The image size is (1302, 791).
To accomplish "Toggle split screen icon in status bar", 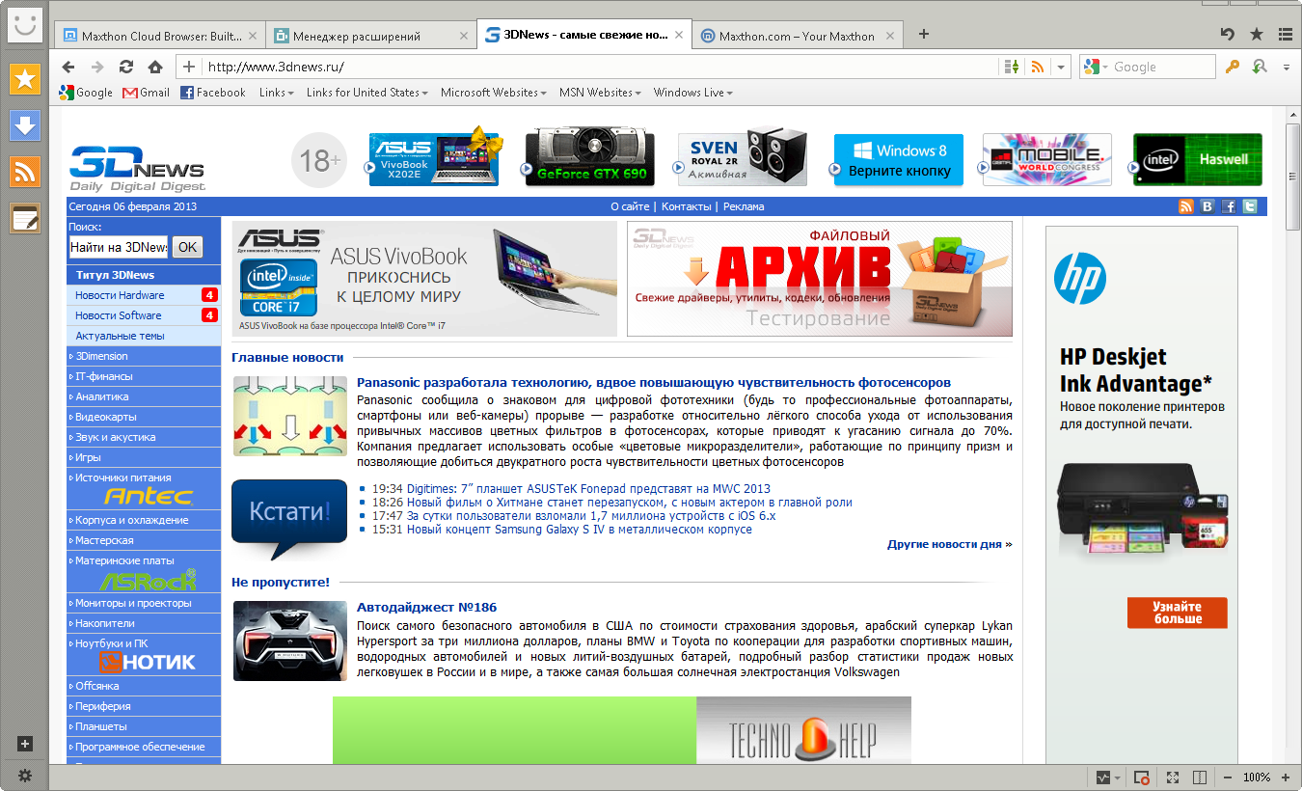I will pyautogui.click(x=1200, y=777).
